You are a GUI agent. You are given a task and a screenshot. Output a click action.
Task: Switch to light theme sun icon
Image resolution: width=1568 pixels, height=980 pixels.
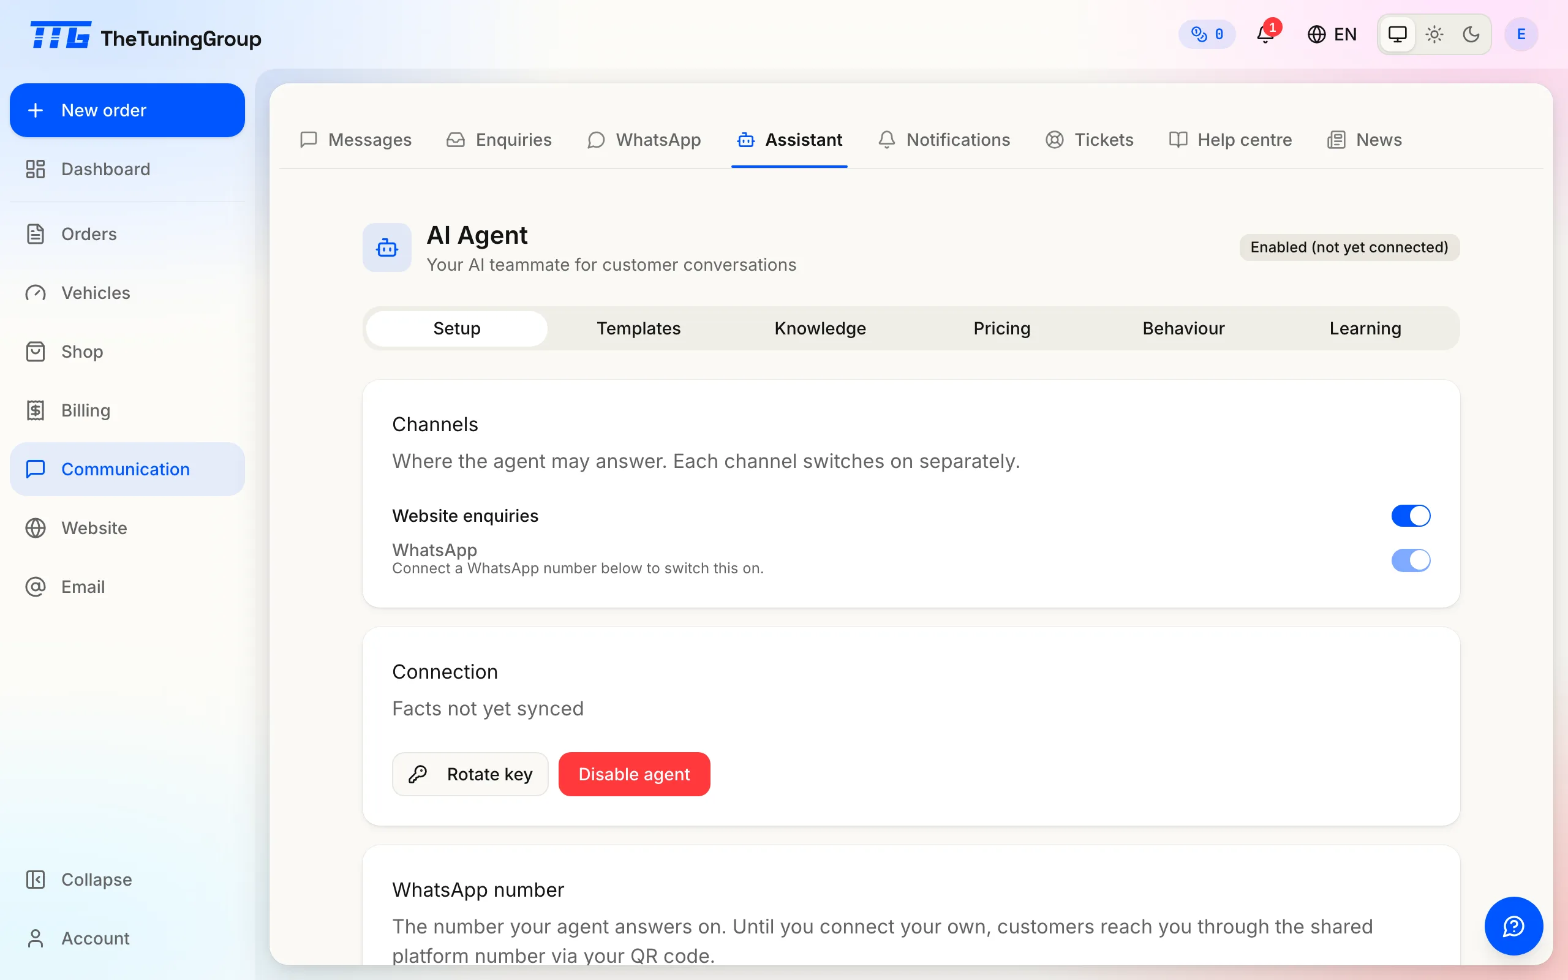[1434, 34]
